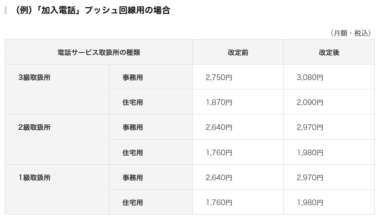Image resolution: width=377 pixels, height=218 pixels.
Task: Select the 改定後 column header
Action: pyautogui.click(x=329, y=52)
